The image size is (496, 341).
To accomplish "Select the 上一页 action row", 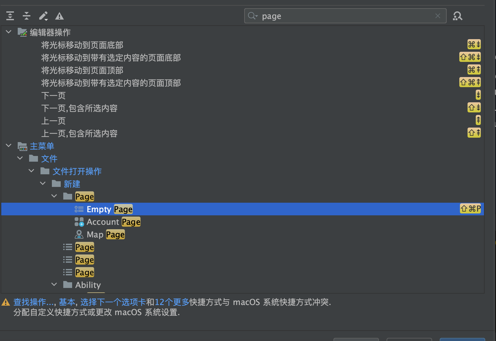I will coord(243,121).
